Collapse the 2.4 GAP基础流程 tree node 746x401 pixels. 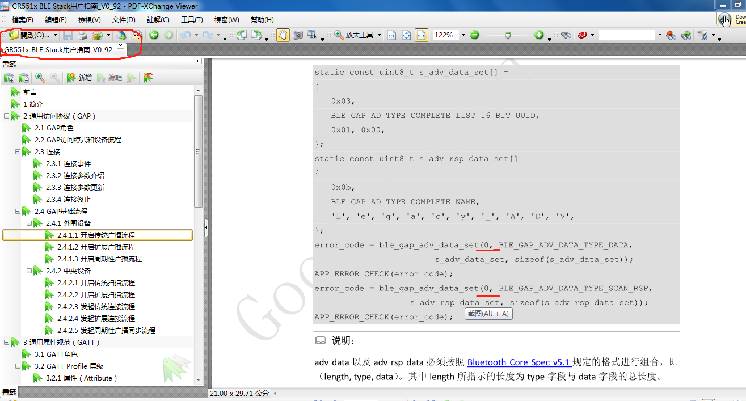(x=18, y=211)
